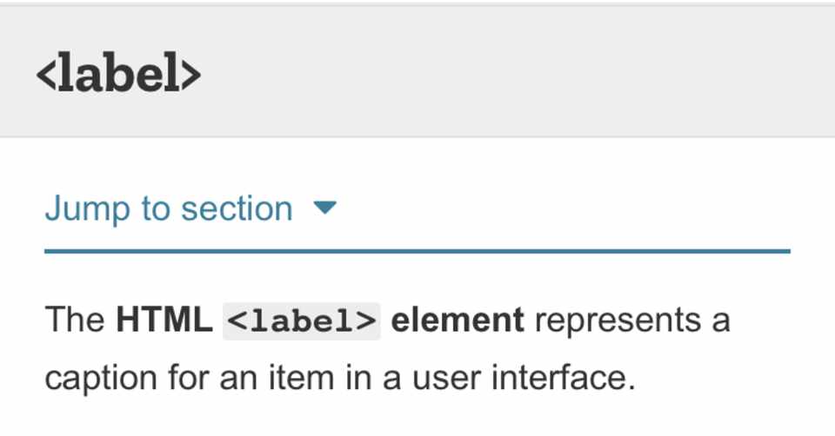Image resolution: width=835 pixels, height=436 pixels.
Task: Click the bold word element
Action: [458, 320]
